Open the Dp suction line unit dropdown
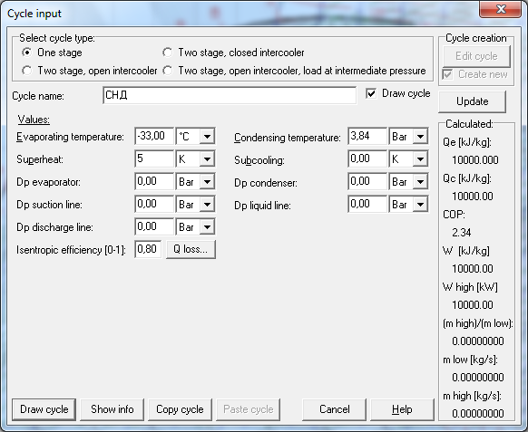The image size is (528, 432). pyautogui.click(x=207, y=205)
